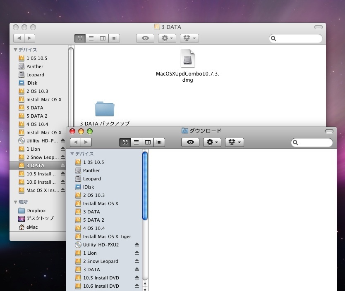
Task: Eject 1 Lion in ダウンロード sidebar
Action: pos(137,253)
